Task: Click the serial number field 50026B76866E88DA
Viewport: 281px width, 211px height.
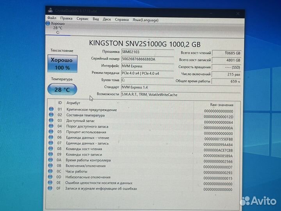Action: 148,59
